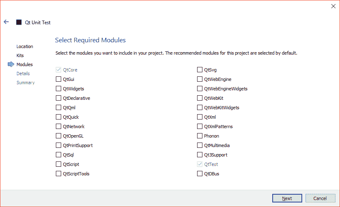Check the QtSvg module option
Screen dimensions: 340x207
pyautogui.click(x=200, y=70)
